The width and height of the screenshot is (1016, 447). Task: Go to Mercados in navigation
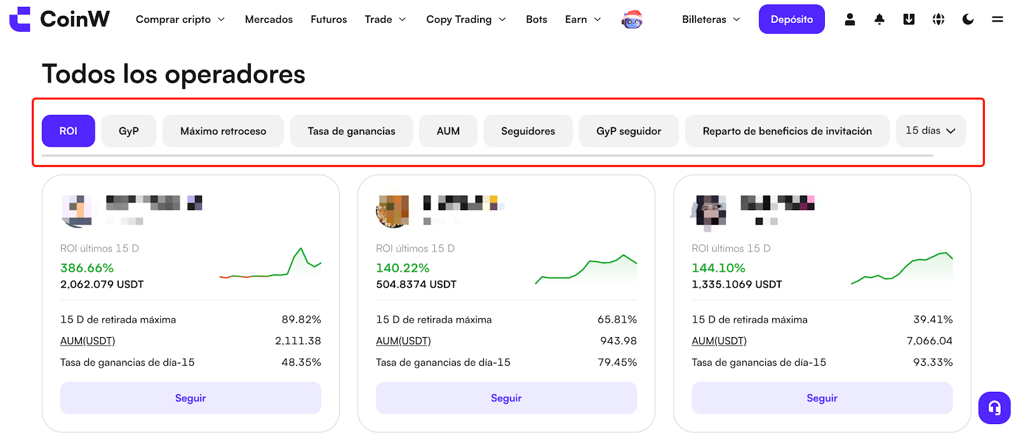click(x=269, y=20)
